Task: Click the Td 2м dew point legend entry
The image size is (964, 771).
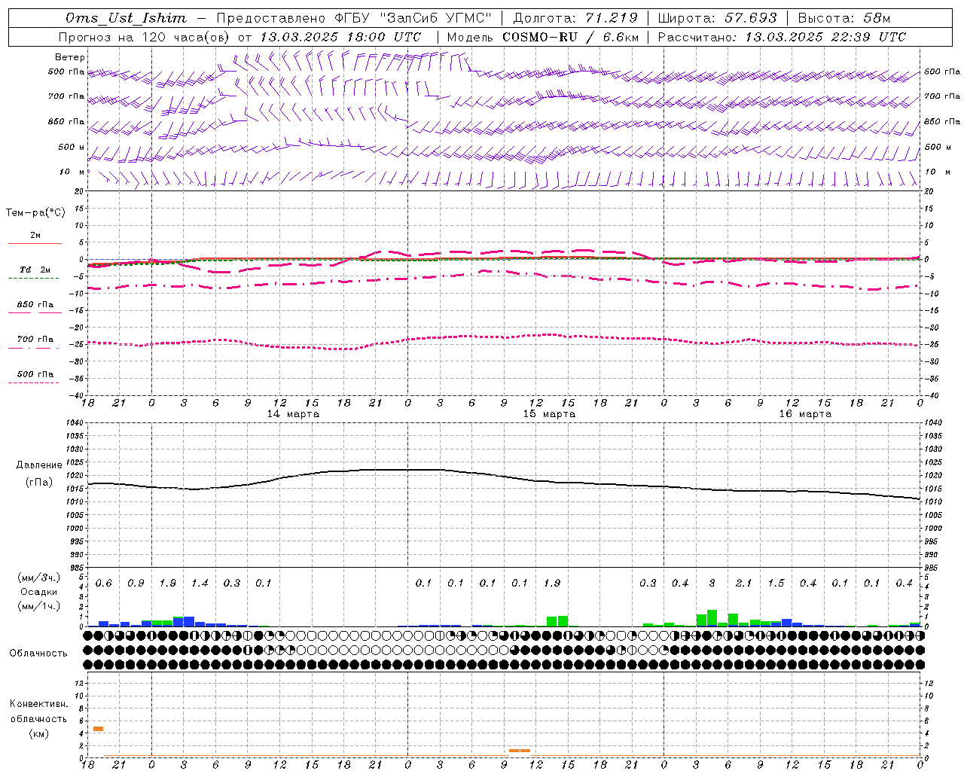Action: point(35,270)
